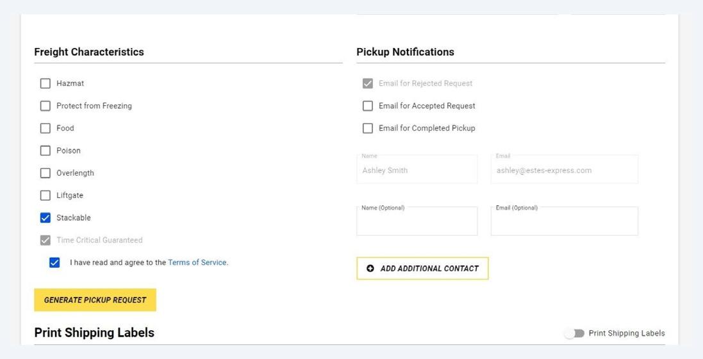703x359 pixels.
Task: Tick the Food freight checkbox
Action: 45,128
